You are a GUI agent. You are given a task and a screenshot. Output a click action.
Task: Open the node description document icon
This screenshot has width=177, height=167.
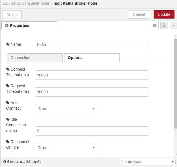coord(164,25)
